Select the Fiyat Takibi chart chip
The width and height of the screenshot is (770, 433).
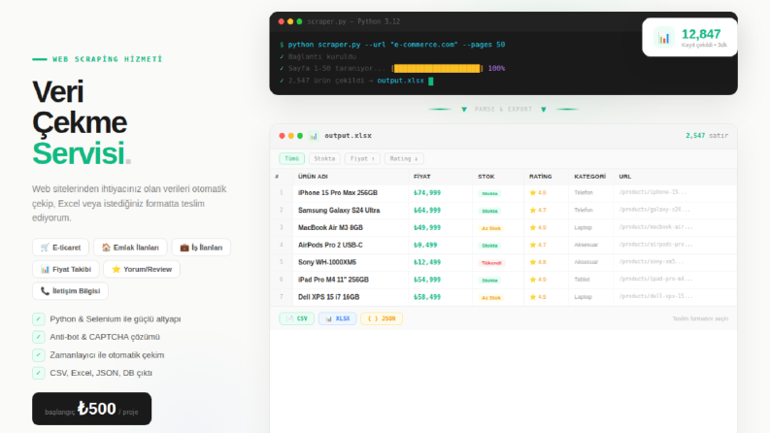coord(66,269)
